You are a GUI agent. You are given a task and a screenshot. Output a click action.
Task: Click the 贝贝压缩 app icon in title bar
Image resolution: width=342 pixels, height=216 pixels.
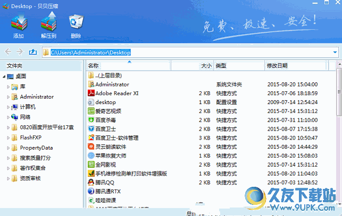(6, 6)
